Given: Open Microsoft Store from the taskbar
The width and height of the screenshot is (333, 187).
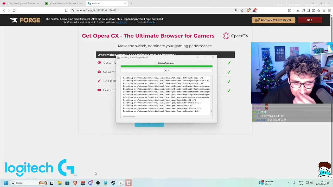Looking at the screenshot, I should click(67, 183).
